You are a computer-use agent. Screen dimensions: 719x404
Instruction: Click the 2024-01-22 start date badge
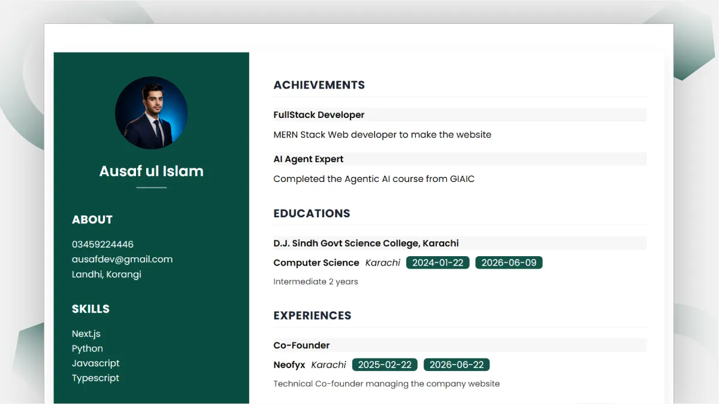(x=438, y=263)
